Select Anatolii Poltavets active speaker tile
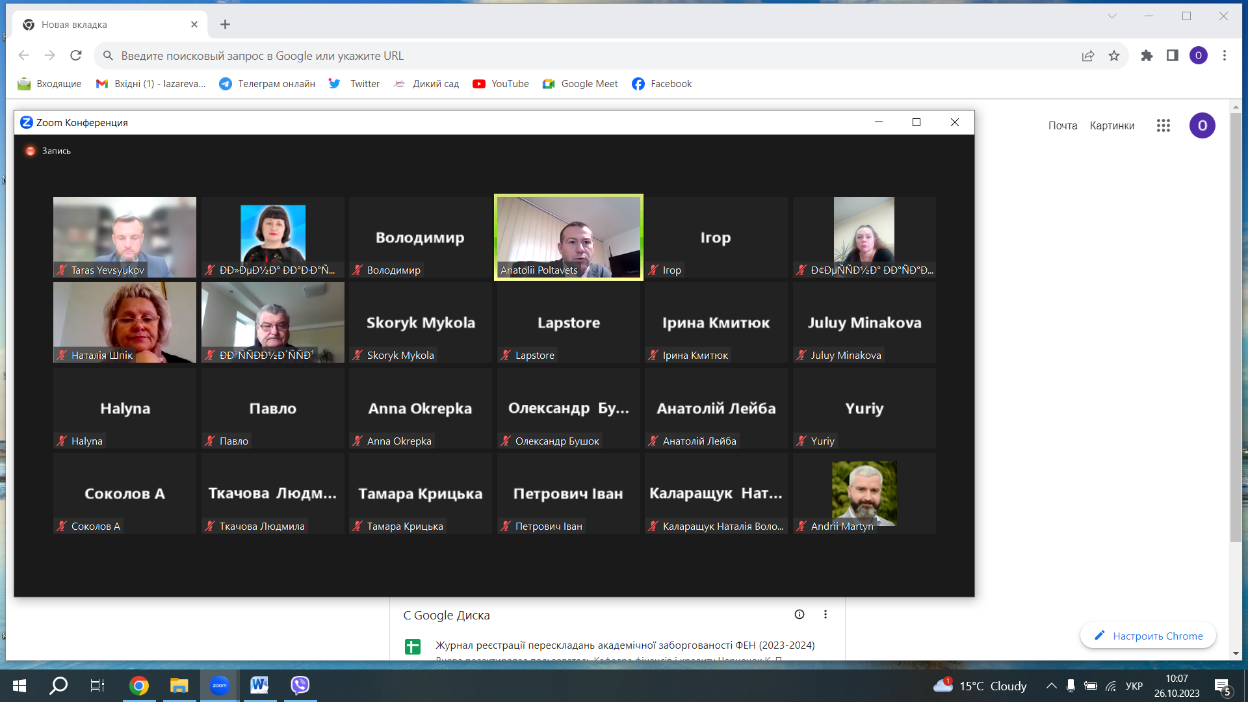This screenshot has height=702, width=1248. tap(569, 237)
